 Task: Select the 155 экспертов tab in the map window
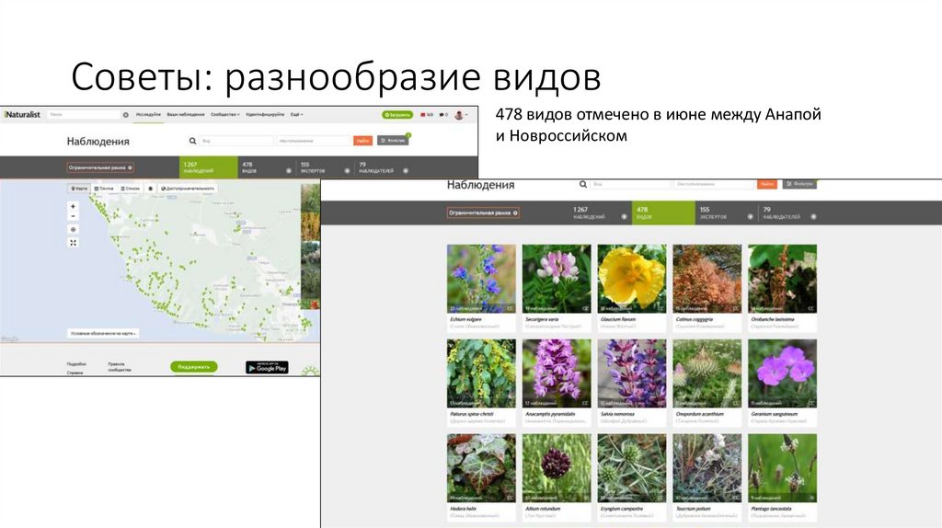(325, 167)
